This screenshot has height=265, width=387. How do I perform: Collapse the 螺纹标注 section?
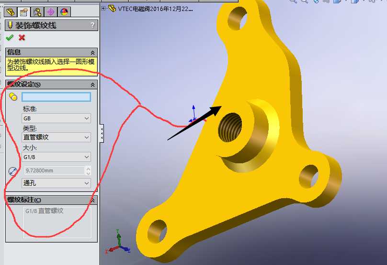click(92, 201)
